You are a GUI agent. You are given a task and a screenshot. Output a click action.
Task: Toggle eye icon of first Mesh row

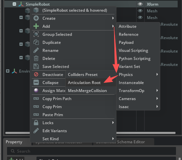coord(140,11)
